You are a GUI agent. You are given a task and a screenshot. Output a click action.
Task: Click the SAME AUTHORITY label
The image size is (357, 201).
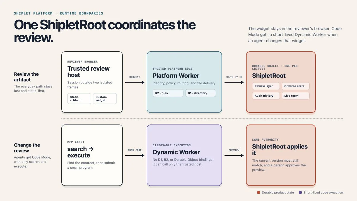265,140
